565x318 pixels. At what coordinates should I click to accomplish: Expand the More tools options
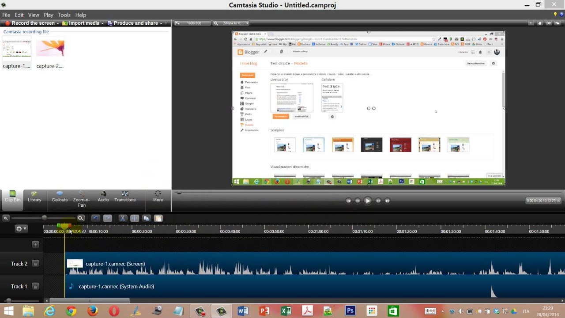(158, 197)
